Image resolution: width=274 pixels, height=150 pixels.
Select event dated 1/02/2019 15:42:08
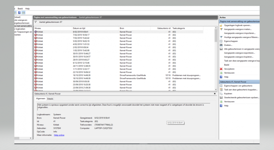(x=118, y=50)
